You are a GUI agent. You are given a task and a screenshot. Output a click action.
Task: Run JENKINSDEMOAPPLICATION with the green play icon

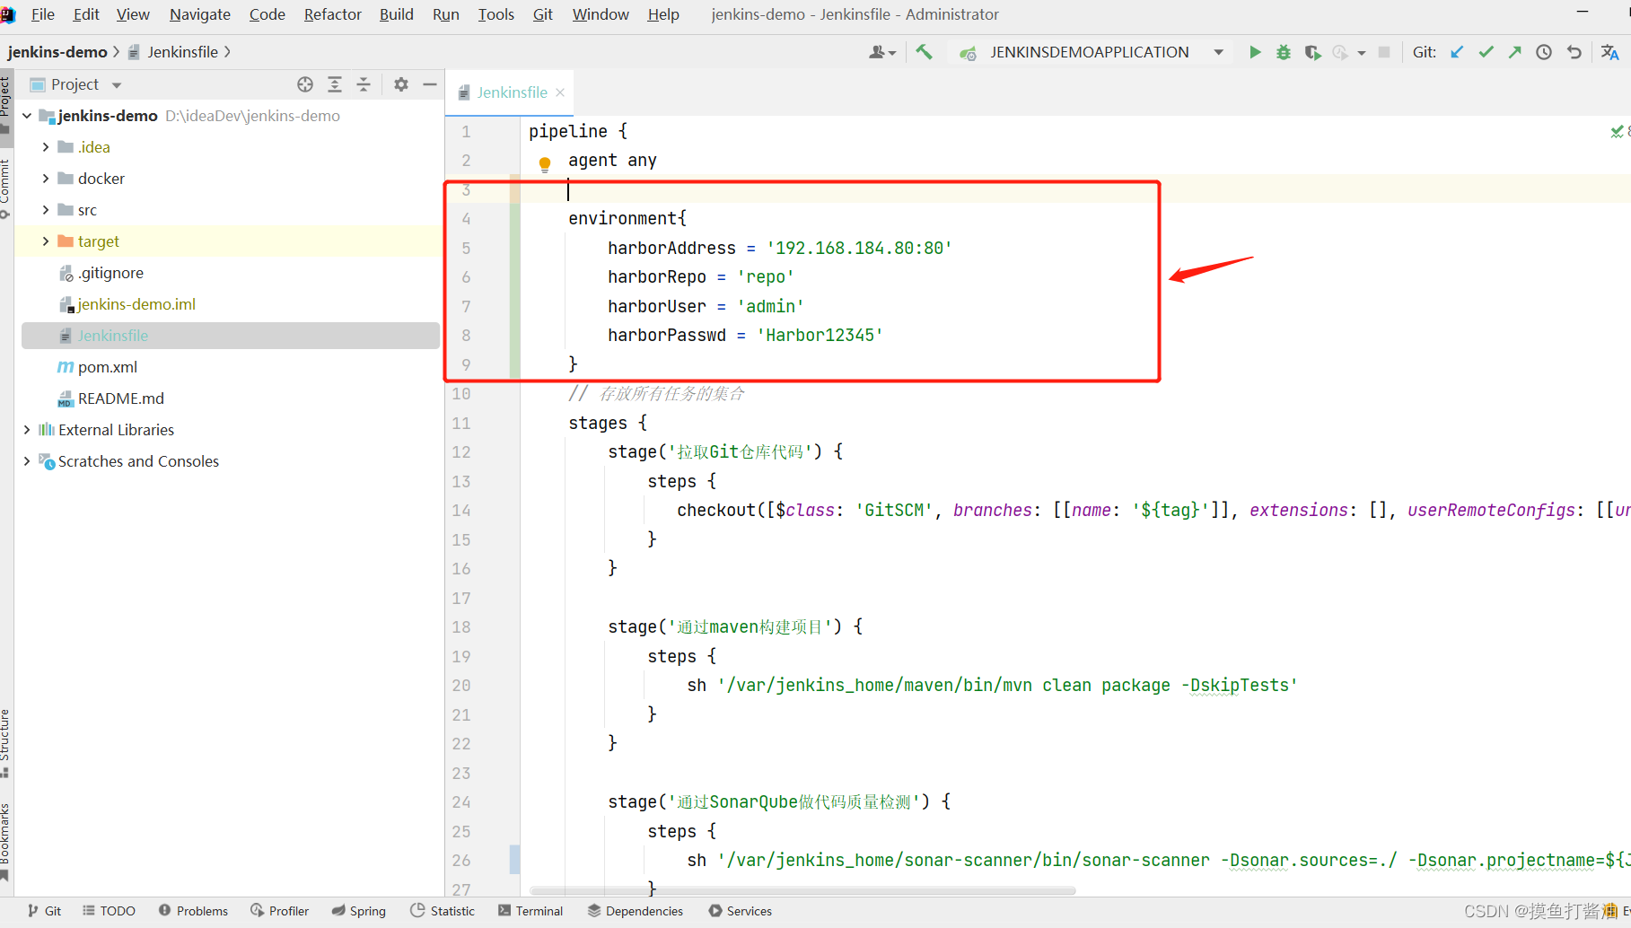click(1255, 52)
